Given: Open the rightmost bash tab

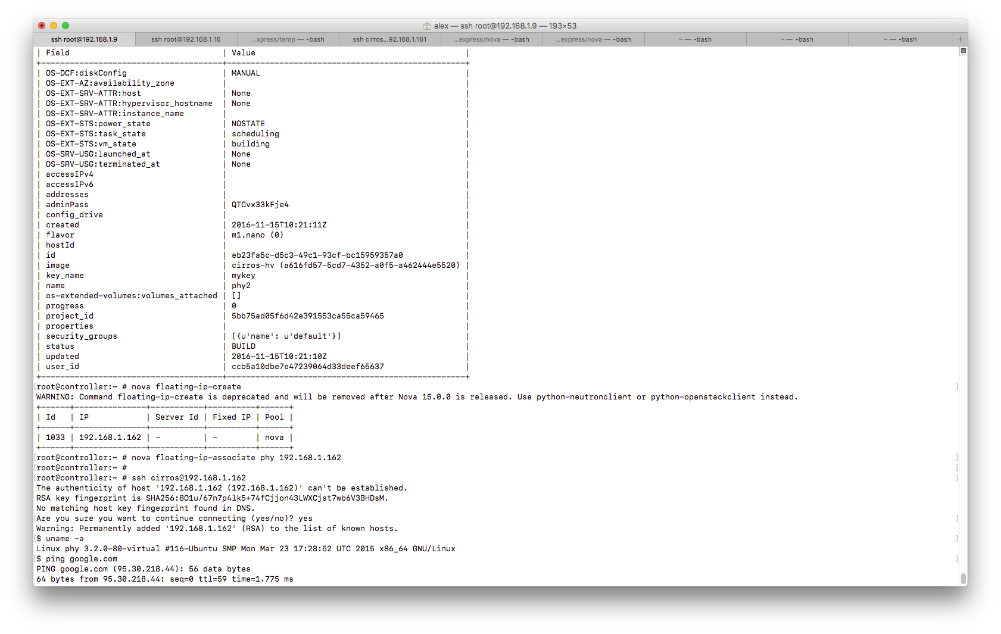Looking at the screenshot, I should pos(900,39).
